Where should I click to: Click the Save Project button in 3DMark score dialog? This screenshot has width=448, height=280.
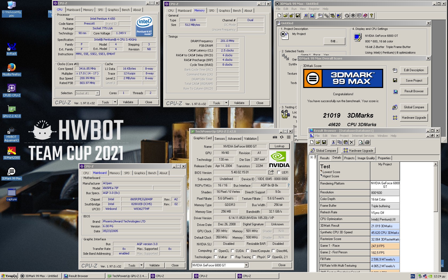point(414,81)
